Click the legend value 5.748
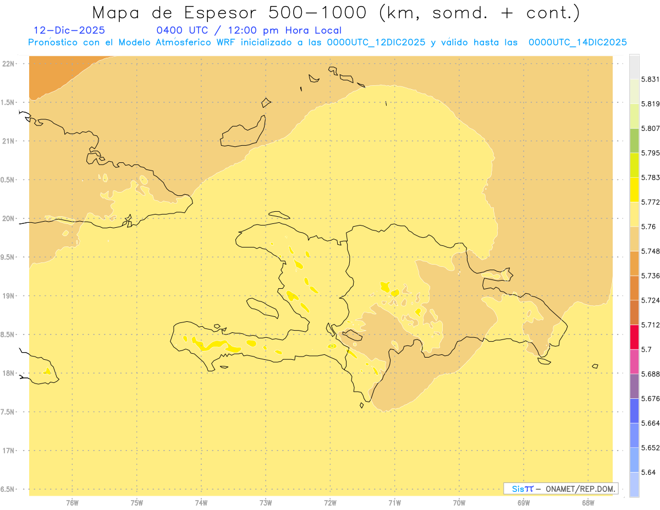The image size is (660, 510). 651,251
